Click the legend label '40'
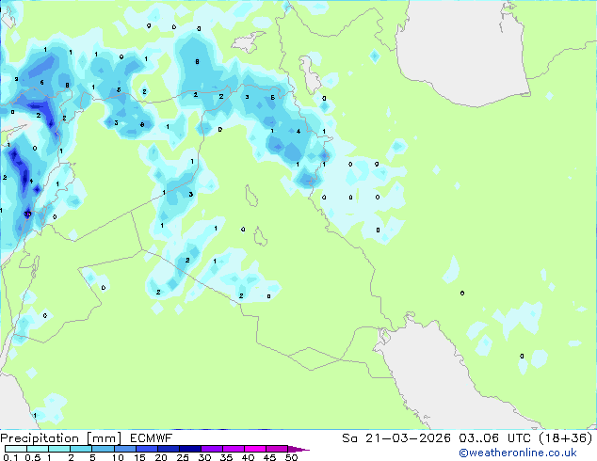Screen dimensions: 597x461 pyautogui.click(x=248, y=457)
